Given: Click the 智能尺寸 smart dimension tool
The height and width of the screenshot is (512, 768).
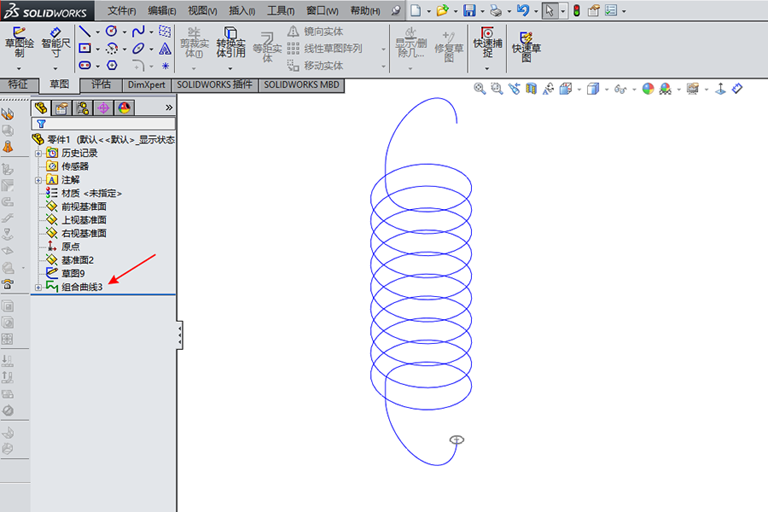Looking at the screenshot, I should [55, 42].
